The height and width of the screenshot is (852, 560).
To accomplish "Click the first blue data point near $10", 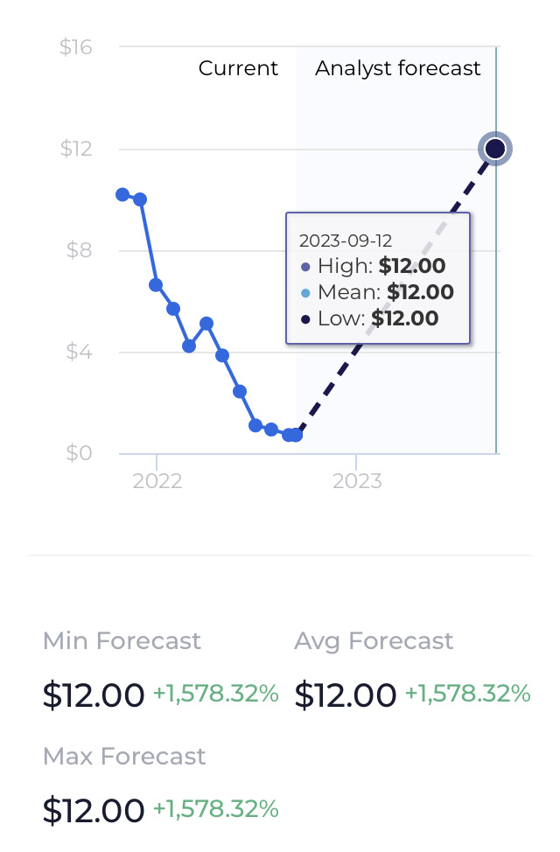I will tap(122, 194).
